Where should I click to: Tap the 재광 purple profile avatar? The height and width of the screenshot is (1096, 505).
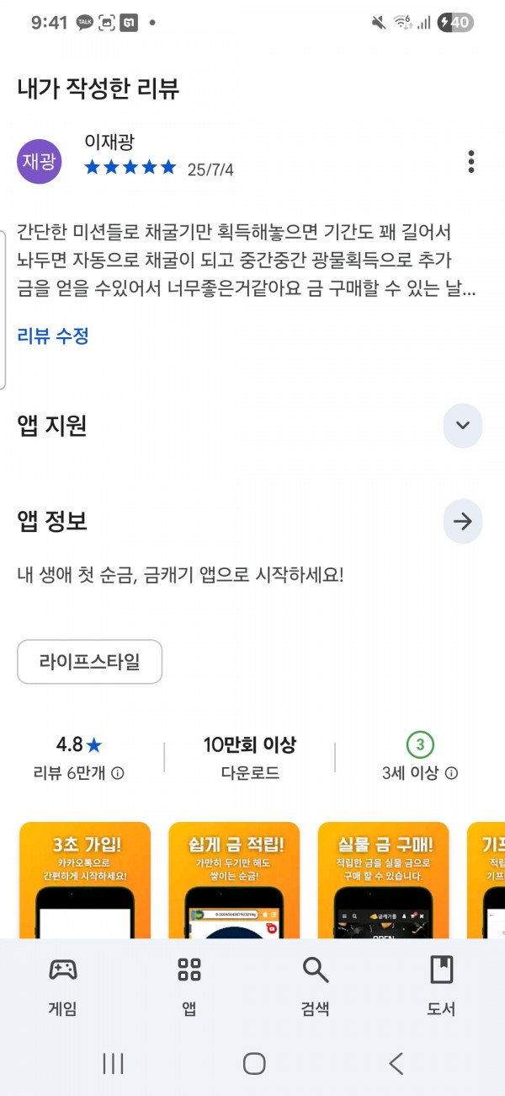pos(40,161)
